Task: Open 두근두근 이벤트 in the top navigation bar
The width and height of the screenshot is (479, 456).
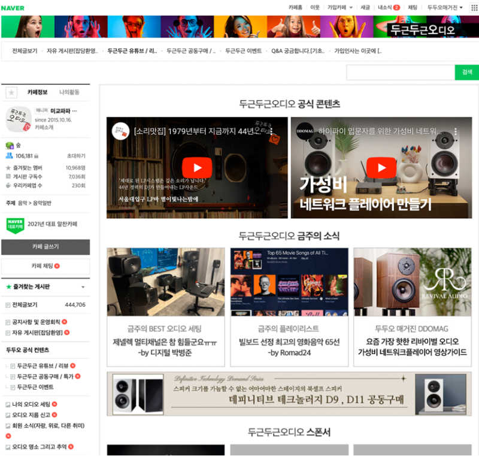Action: (244, 51)
